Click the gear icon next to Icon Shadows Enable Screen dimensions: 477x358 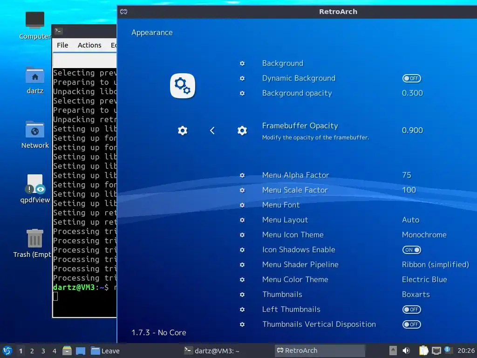point(242,250)
